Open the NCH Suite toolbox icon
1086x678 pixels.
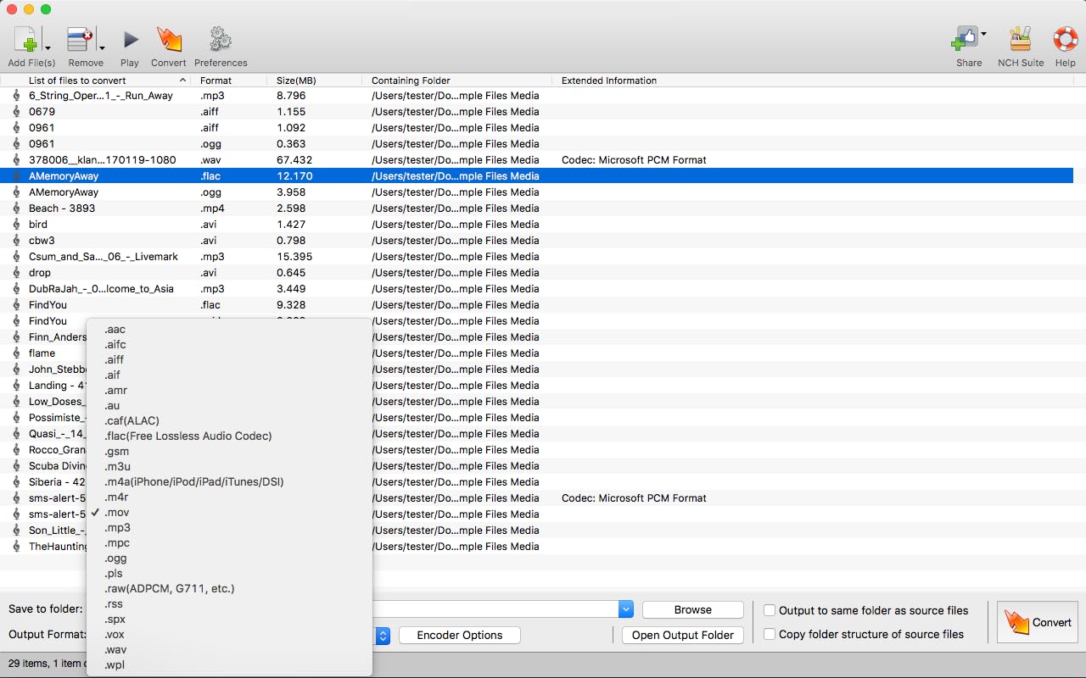pyautogui.click(x=1020, y=40)
